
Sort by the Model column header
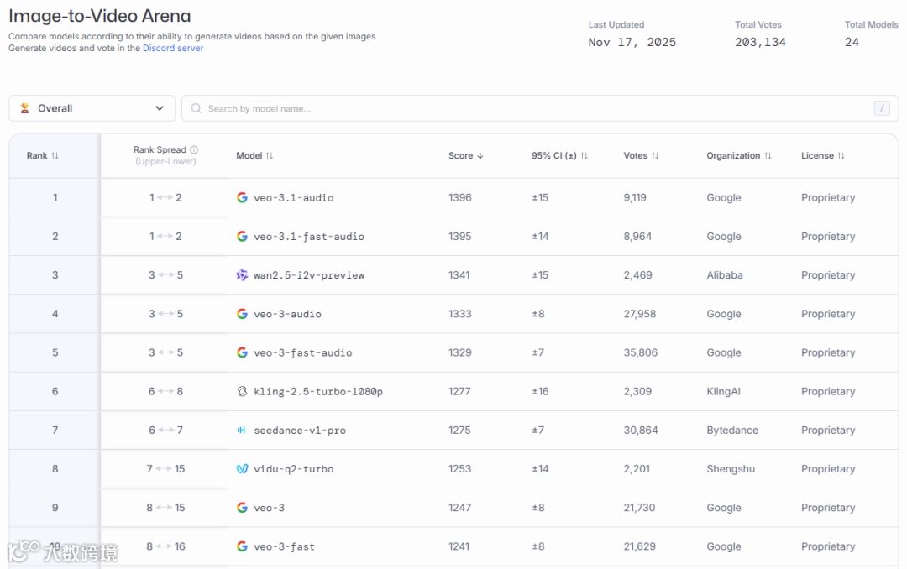point(254,156)
